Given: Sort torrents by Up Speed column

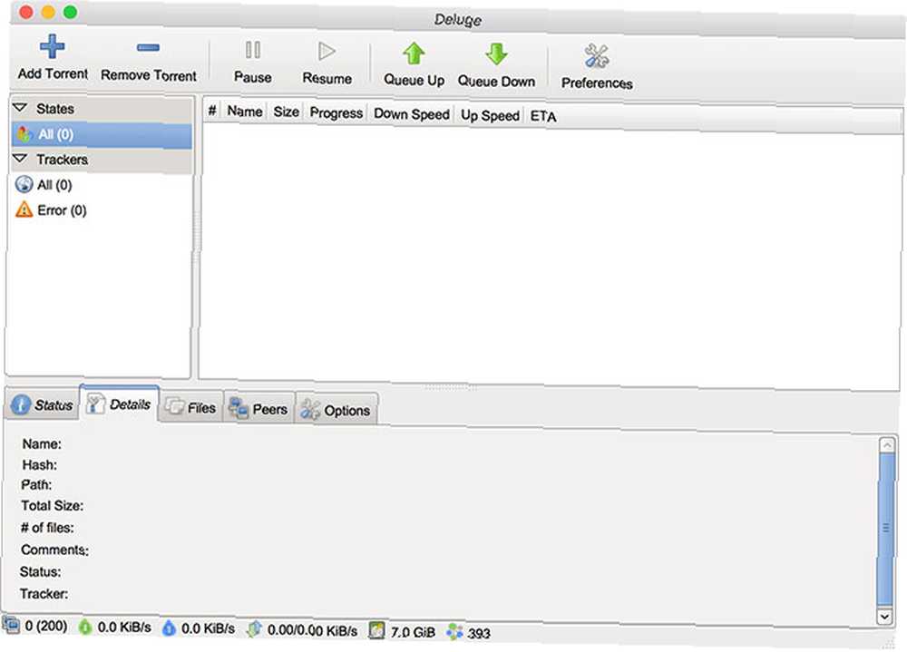Looking at the screenshot, I should (490, 115).
